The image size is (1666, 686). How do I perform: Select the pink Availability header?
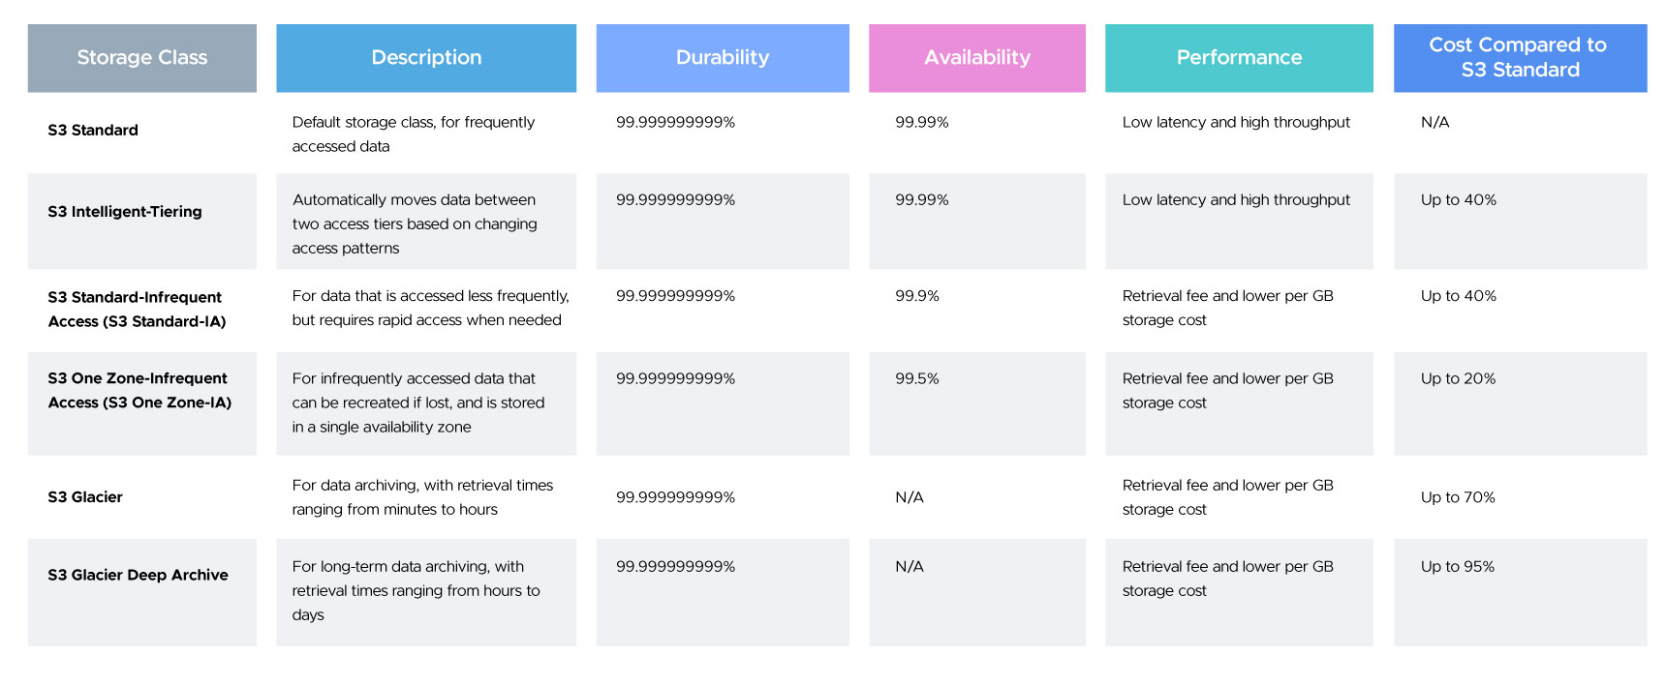click(976, 58)
